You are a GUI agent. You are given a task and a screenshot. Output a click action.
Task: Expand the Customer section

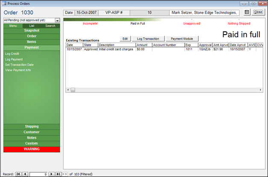[32, 132]
